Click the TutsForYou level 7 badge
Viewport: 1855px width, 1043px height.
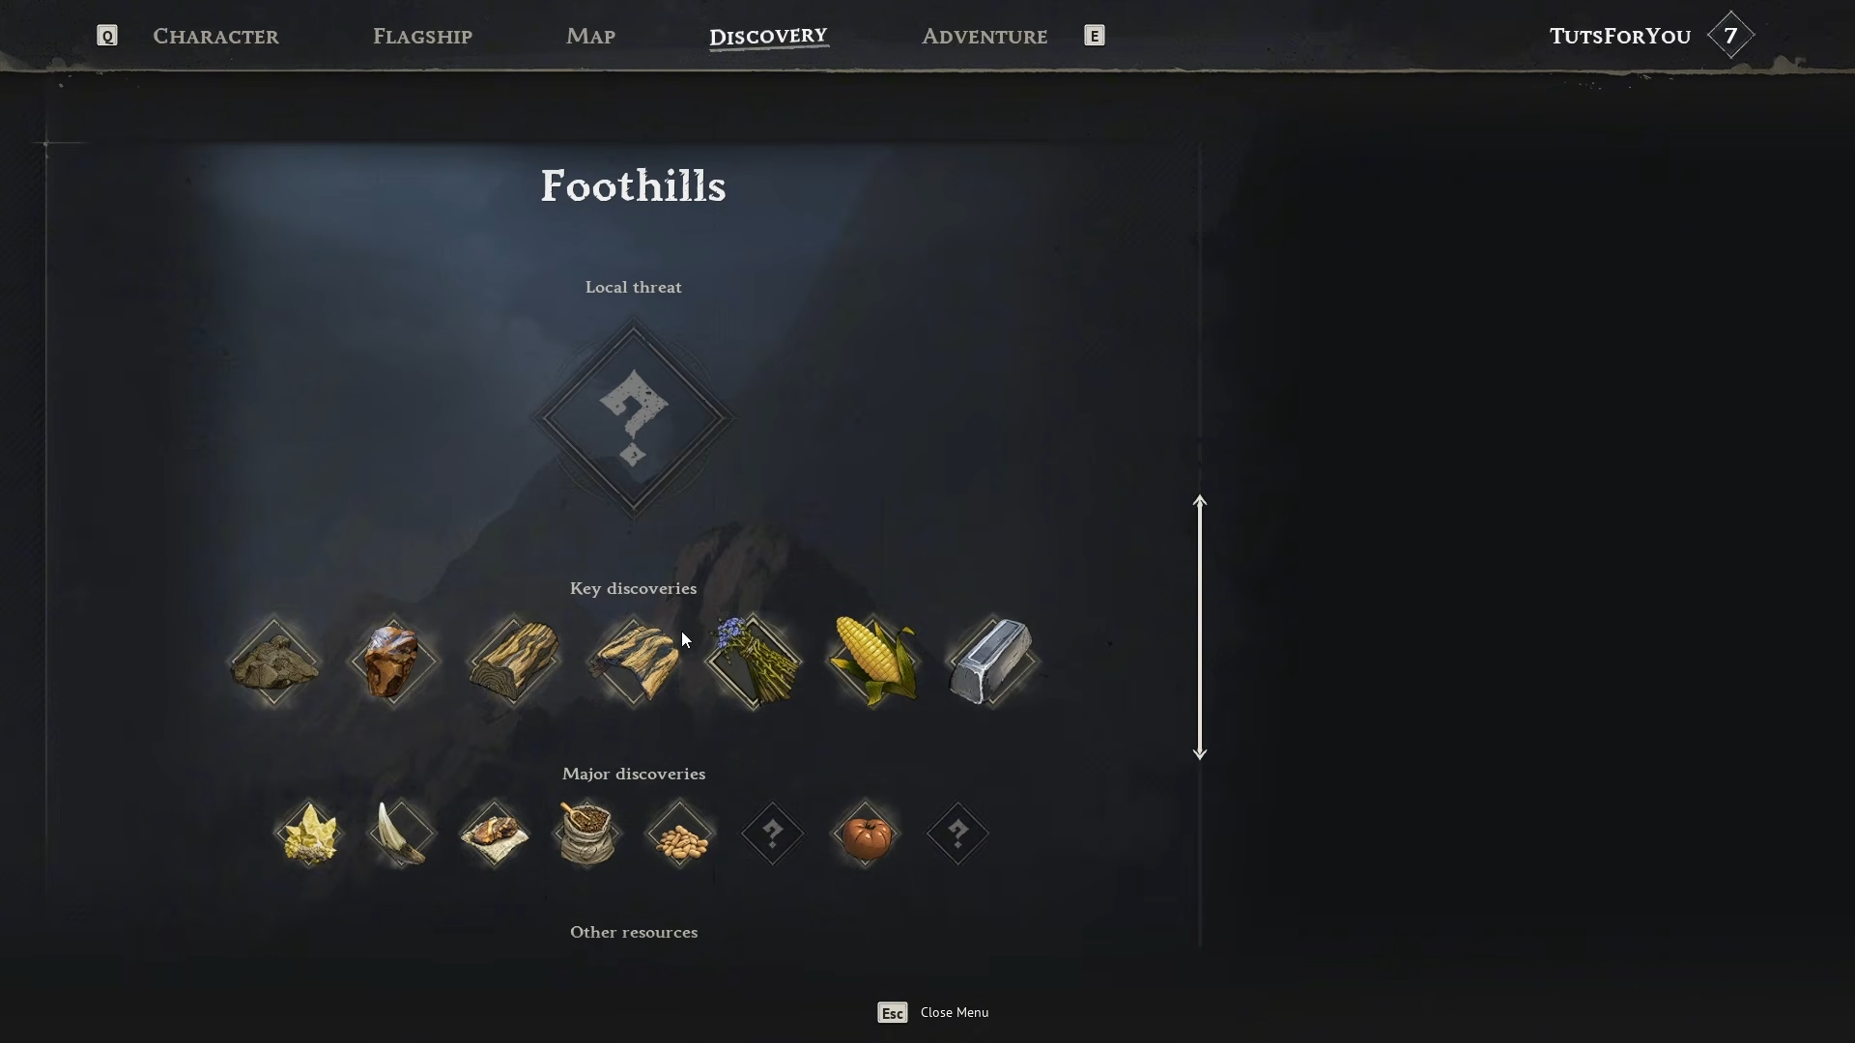tap(1730, 36)
